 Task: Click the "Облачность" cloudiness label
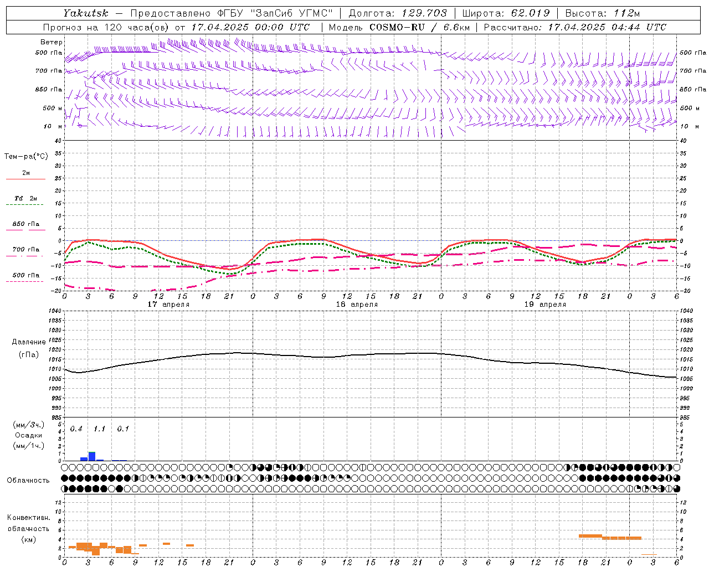coord(28,481)
